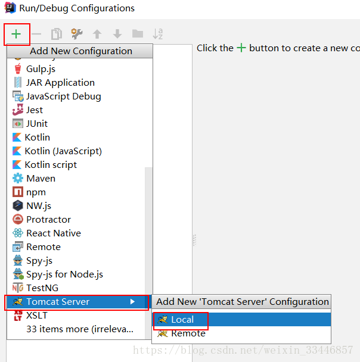Click the NW.js hexagon icon

tap(18, 205)
